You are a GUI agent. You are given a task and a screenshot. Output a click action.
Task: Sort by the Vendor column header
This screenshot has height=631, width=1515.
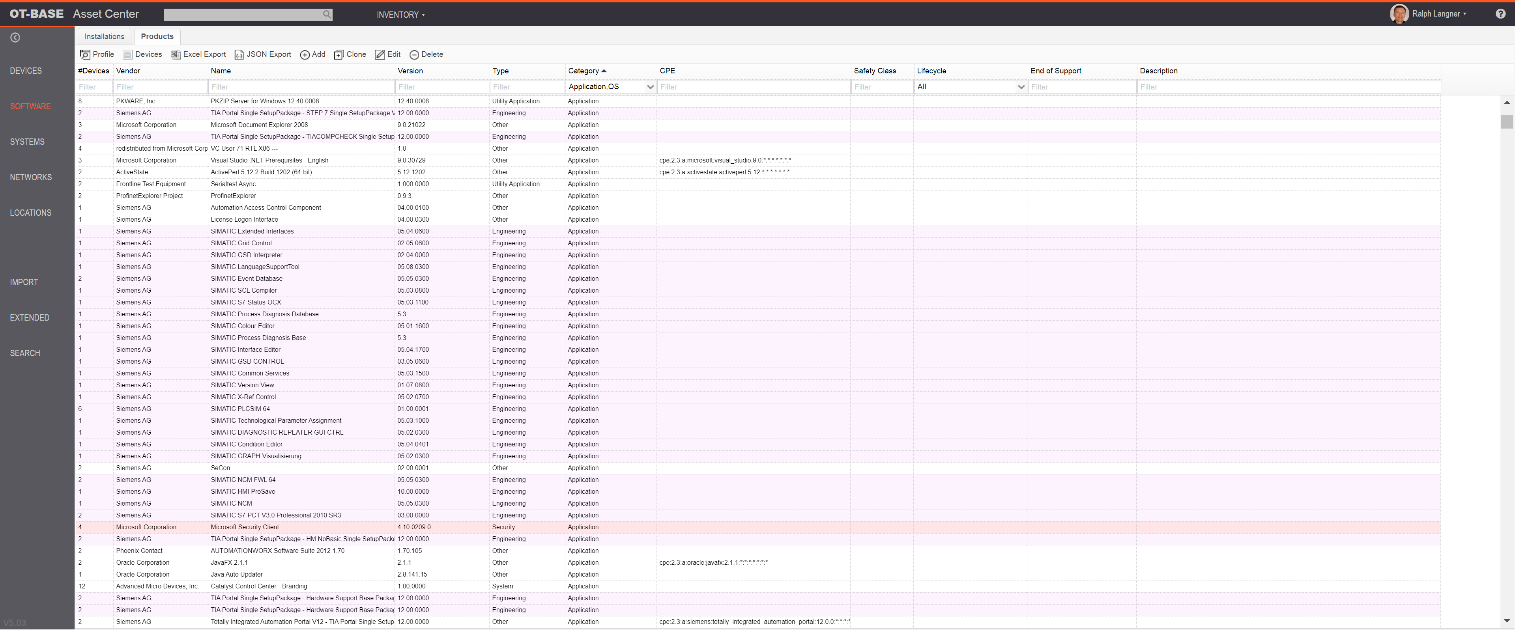128,71
